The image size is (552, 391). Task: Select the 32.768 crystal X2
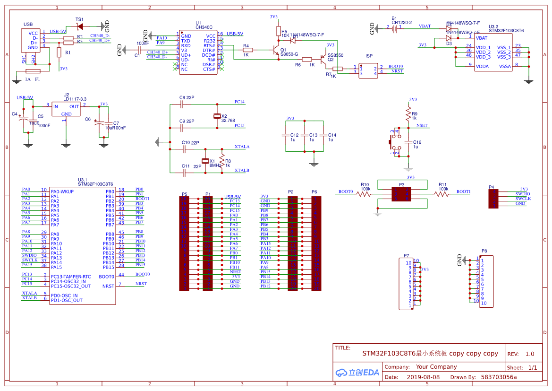coord(217,117)
